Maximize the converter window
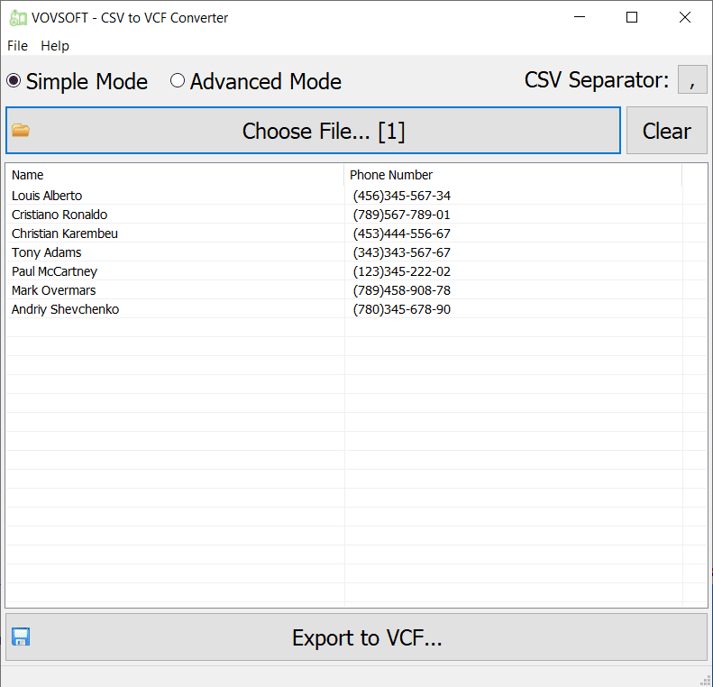 pyautogui.click(x=632, y=17)
